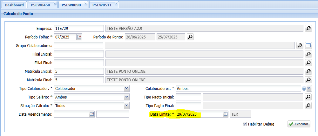Screen dimensions: 318x136
Task: Close the PSEW0090 tab
Action: tap(85, 4)
